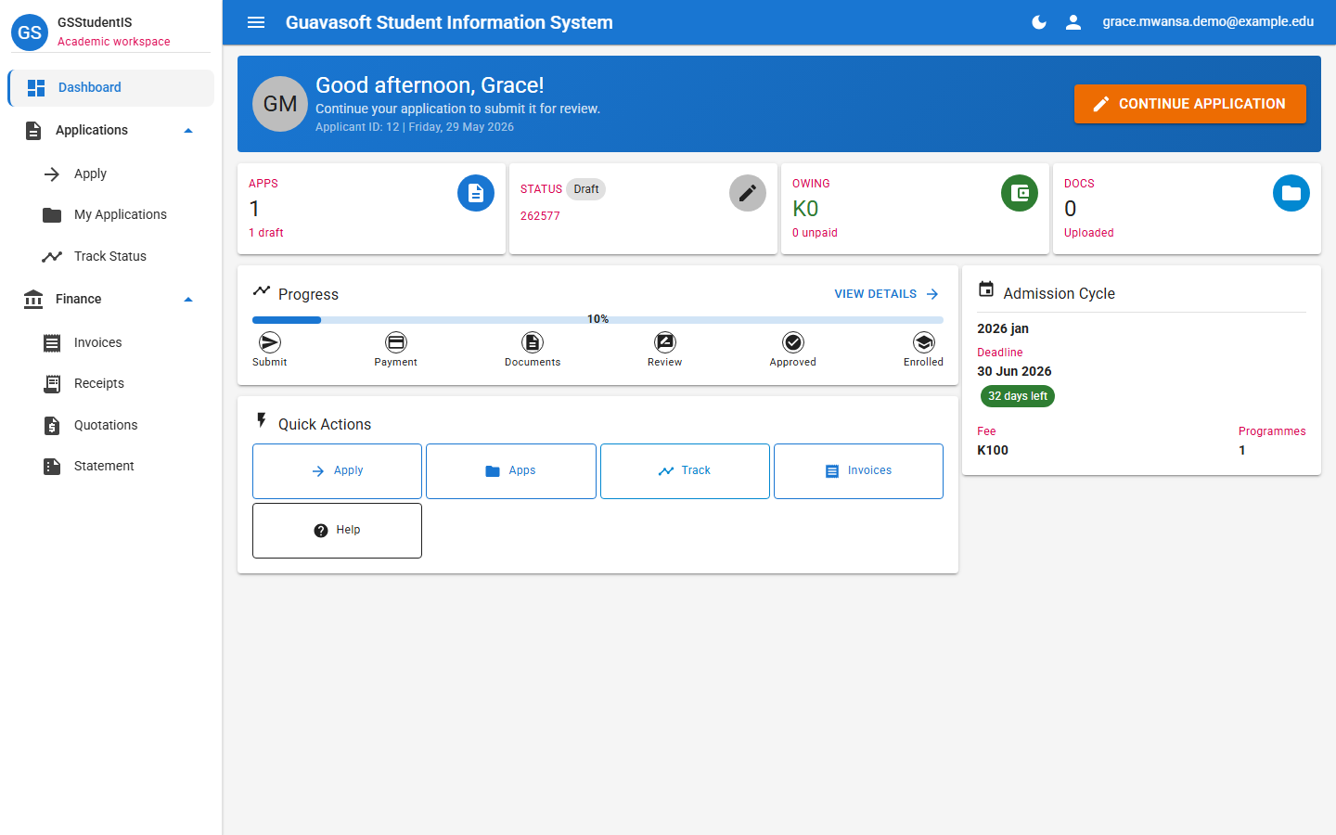Click the Approved step icon
This screenshot has width=1336, height=835.
793,342
